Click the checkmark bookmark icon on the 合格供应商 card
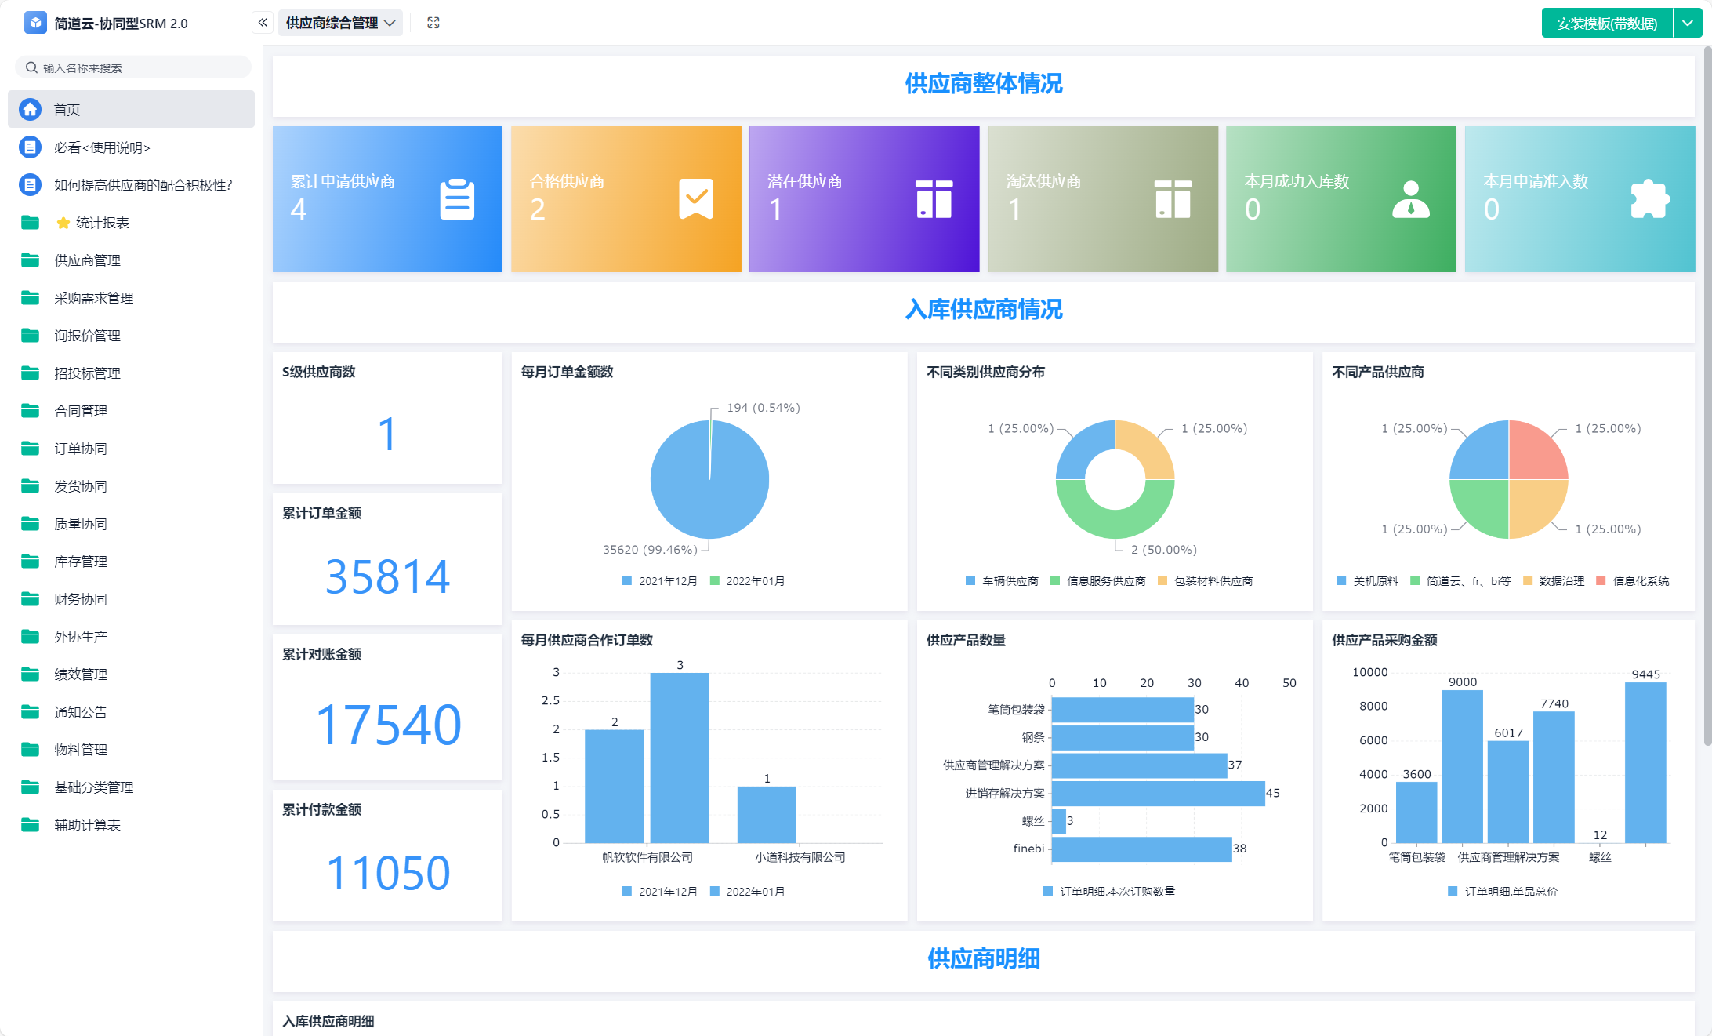Screen dimensions: 1712x1036 click(695, 199)
